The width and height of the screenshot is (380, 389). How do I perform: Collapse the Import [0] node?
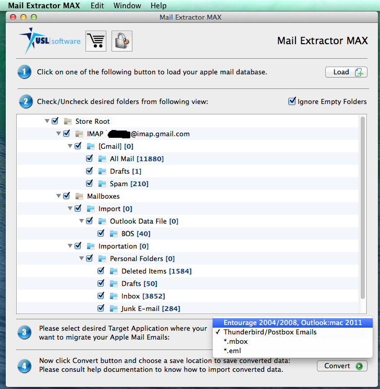point(70,209)
